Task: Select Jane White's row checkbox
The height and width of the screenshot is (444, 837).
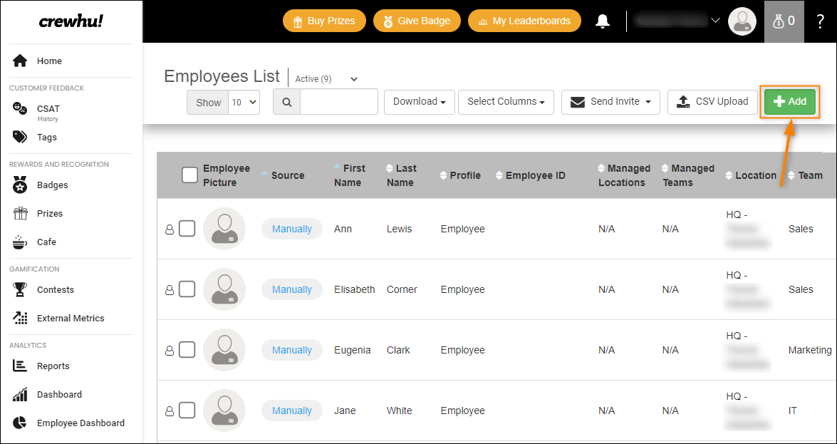Action: tap(187, 411)
